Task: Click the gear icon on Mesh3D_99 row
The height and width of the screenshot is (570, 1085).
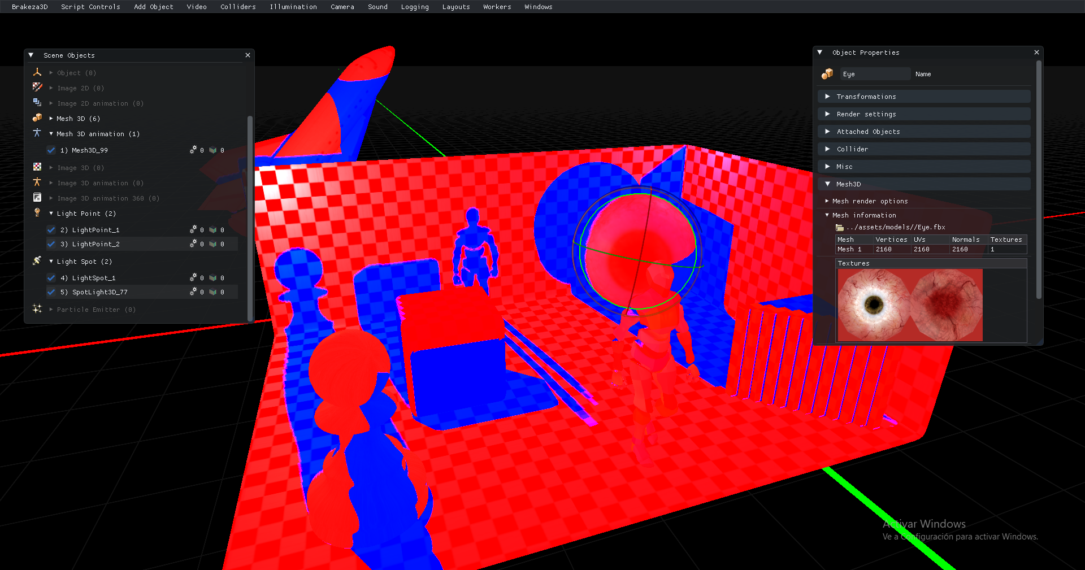Action: coord(193,150)
